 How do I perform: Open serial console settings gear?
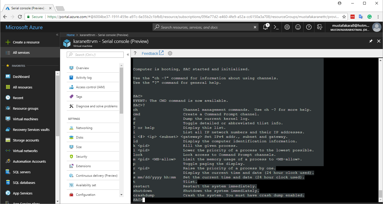click(x=170, y=53)
